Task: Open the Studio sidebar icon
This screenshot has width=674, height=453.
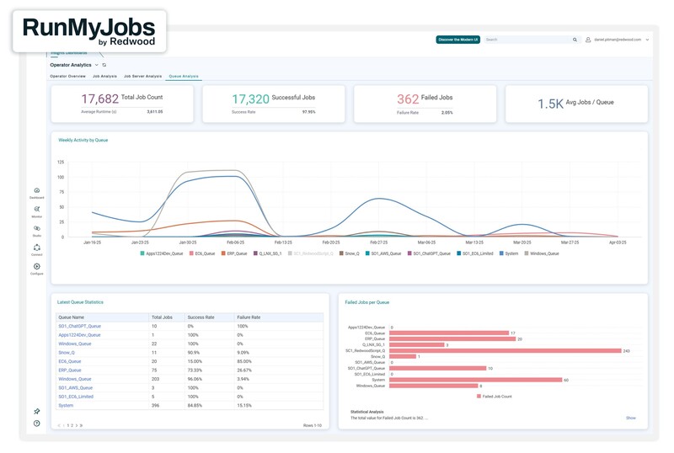Action: pyautogui.click(x=37, y=229)
